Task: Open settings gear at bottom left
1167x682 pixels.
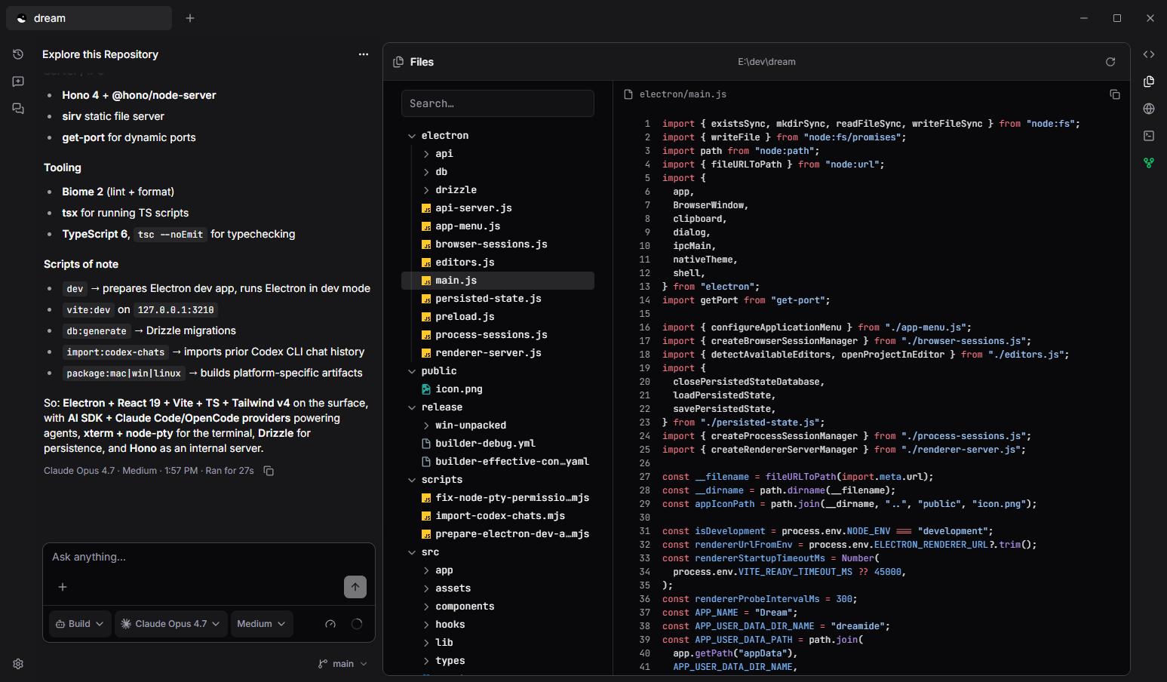Action: pos(18,664)
